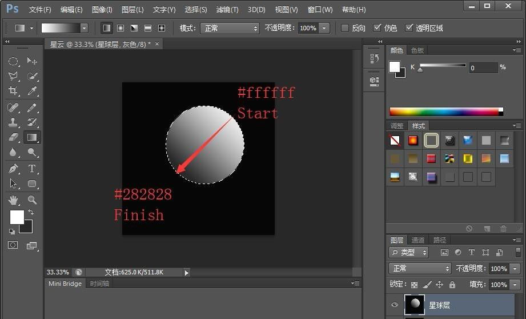Open layer opacity dropdown arrow
Viewport: 526px width, 319px height.
515,268
